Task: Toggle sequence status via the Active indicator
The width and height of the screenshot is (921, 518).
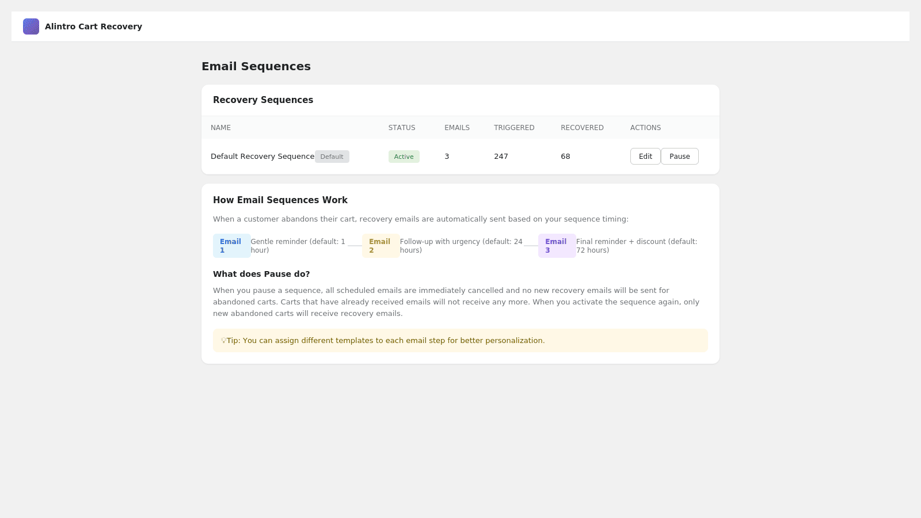Action: [x=404, y=156]
